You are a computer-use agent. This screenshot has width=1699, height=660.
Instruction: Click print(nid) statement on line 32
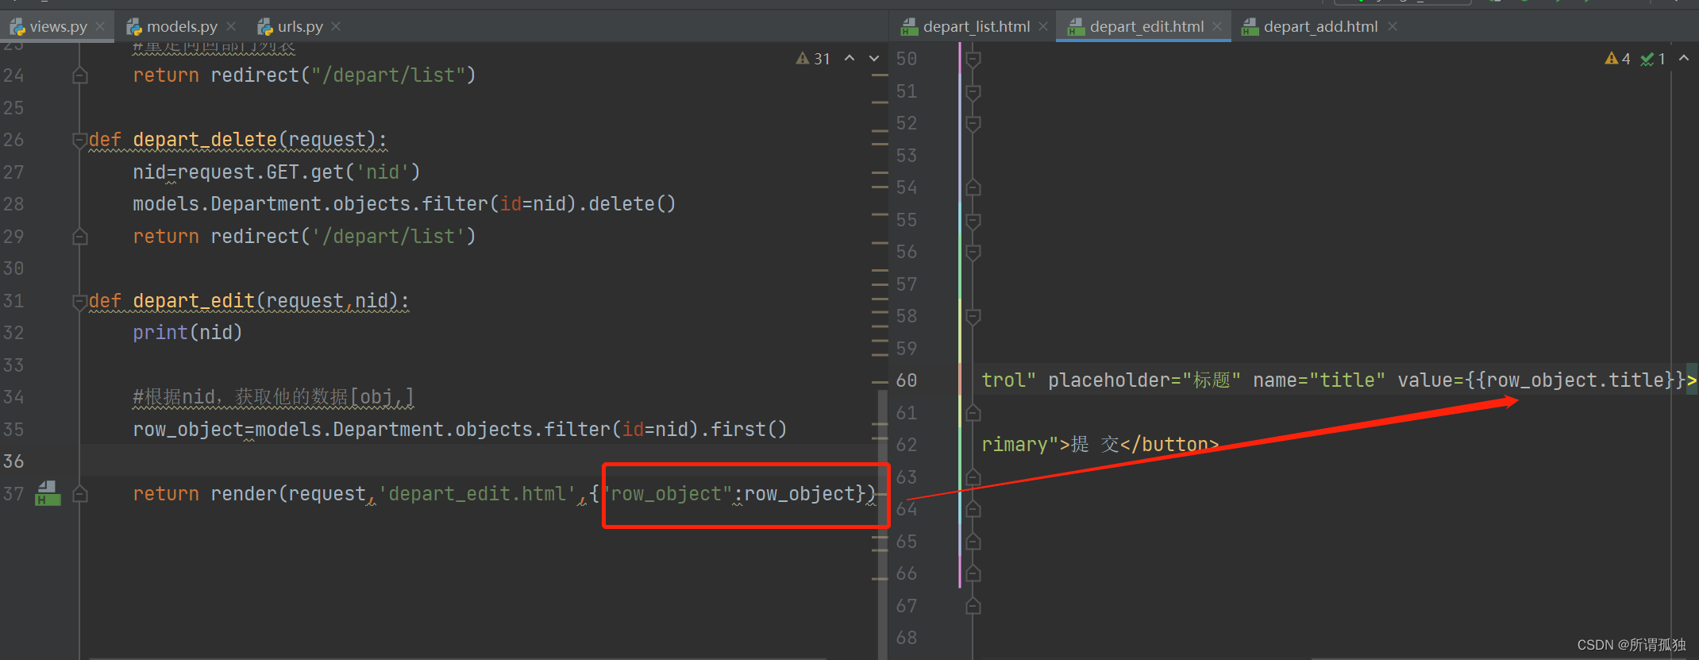click(187, 333)
